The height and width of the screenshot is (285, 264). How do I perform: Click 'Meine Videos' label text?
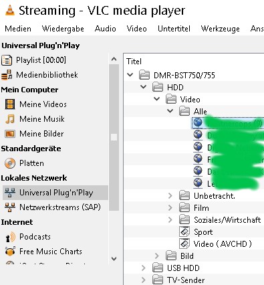43,104
